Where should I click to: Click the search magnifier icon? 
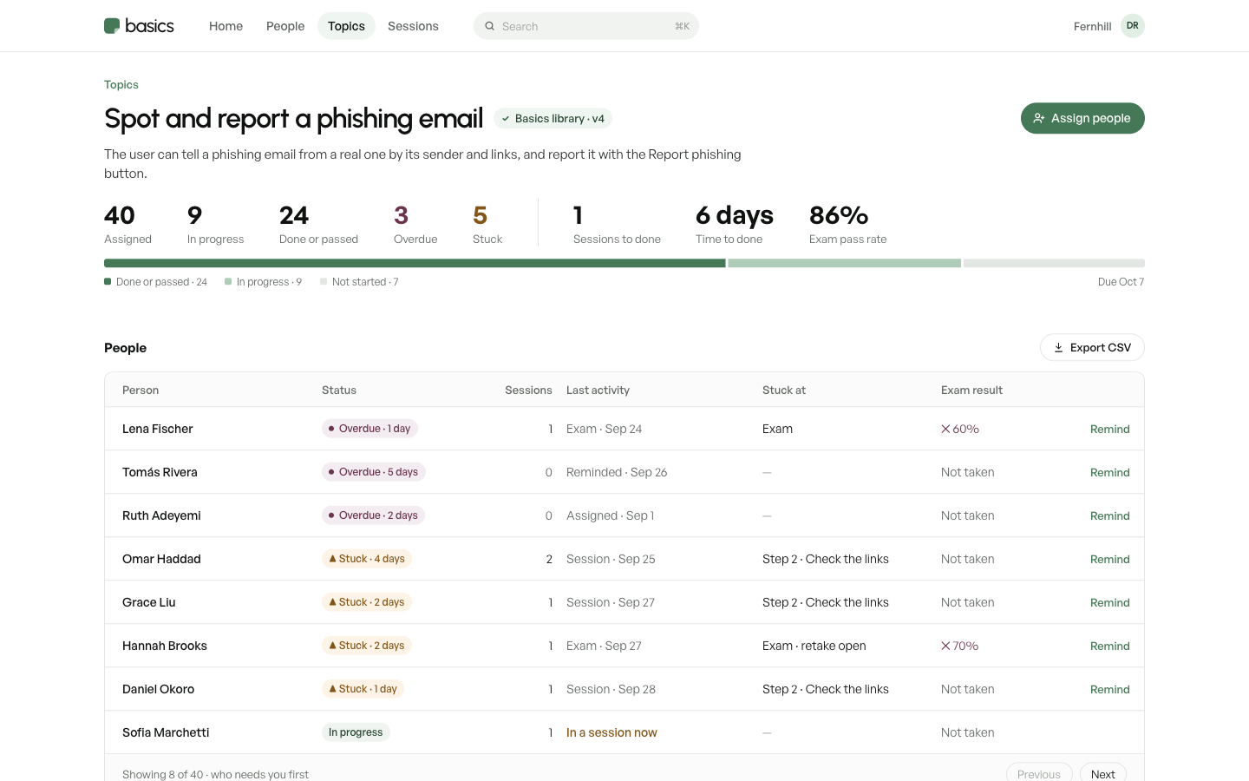(x=489, y=26)
